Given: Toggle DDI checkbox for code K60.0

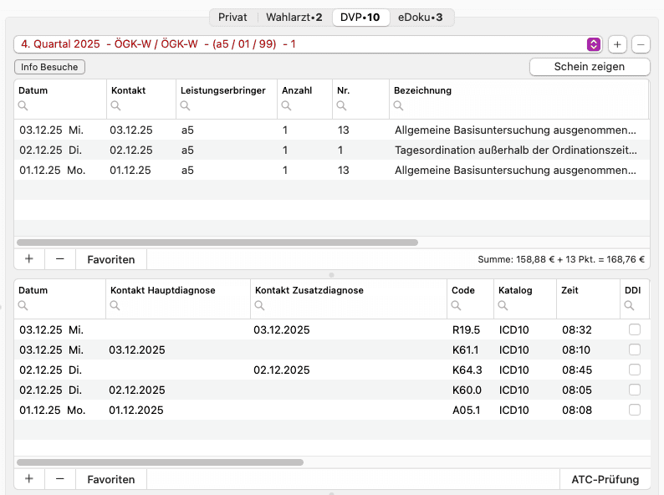Looking at the screenshot, I should pos(635,390).
